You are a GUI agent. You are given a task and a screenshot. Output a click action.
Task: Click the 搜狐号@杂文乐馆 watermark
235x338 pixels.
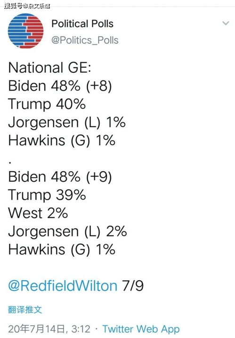(x=27, y=5)
